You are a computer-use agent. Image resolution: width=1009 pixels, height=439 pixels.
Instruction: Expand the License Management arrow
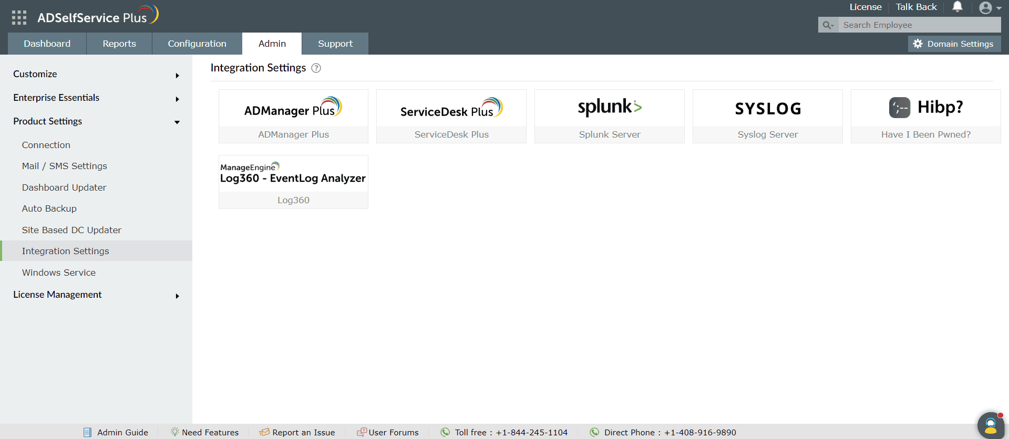[177, 296]
